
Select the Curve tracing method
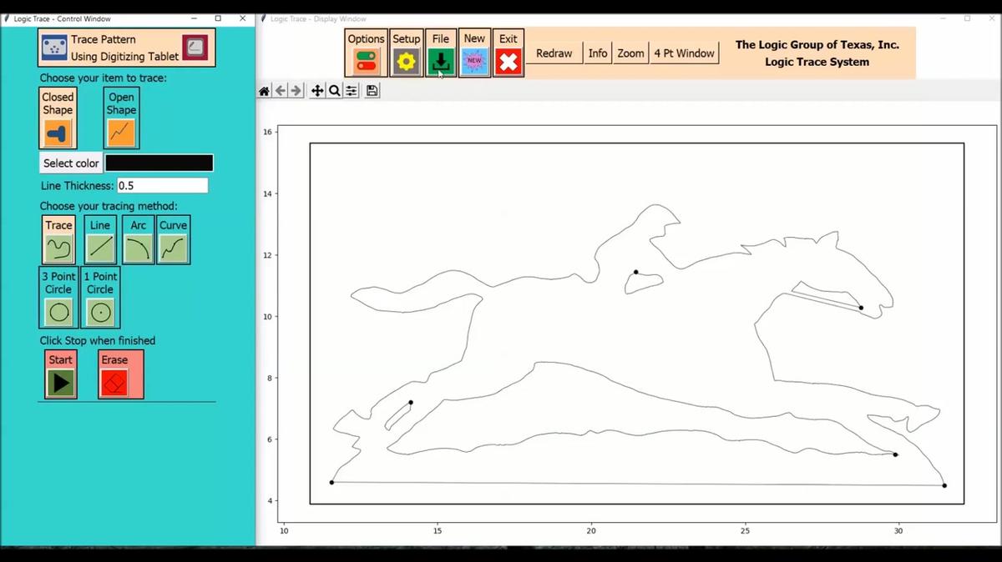coord(173,239)
